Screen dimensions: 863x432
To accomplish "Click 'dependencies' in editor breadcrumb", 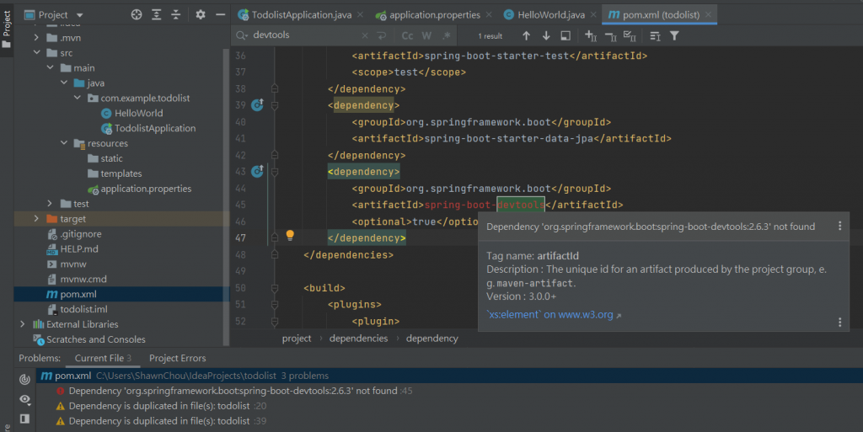I will (x=358, y=338).
